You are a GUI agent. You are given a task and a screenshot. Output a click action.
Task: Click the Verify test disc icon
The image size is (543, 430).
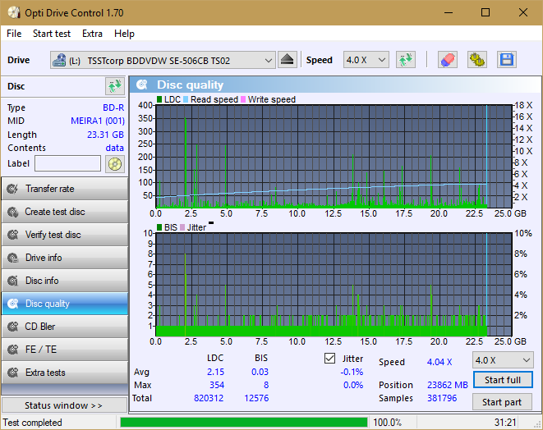pos(13,235)
